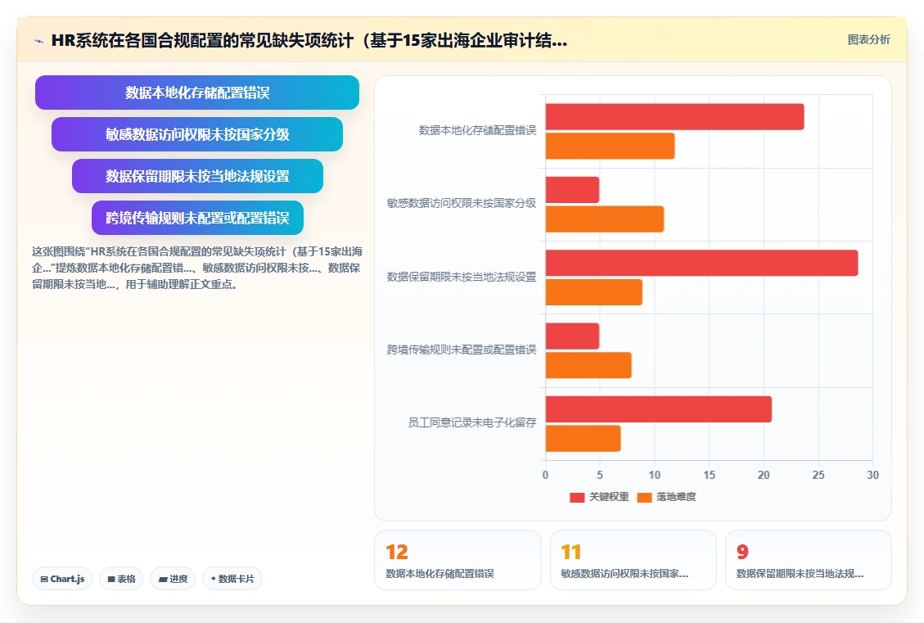Select the 数据保留期限未按当地法规设置 gradient pill
Screen dimensions: 924x623
[197, 176]
